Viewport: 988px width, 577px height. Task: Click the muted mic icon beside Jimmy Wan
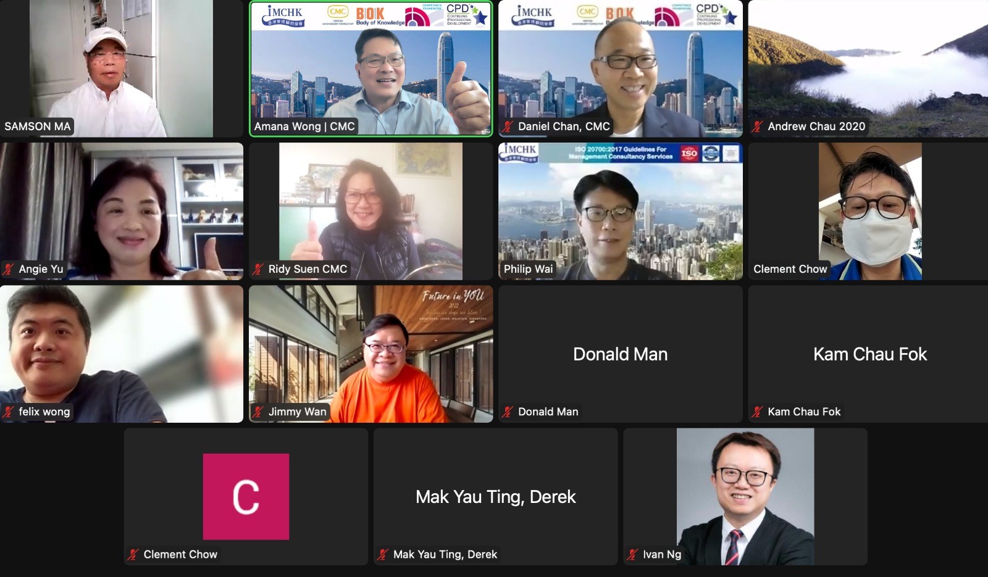coord(258,412)
